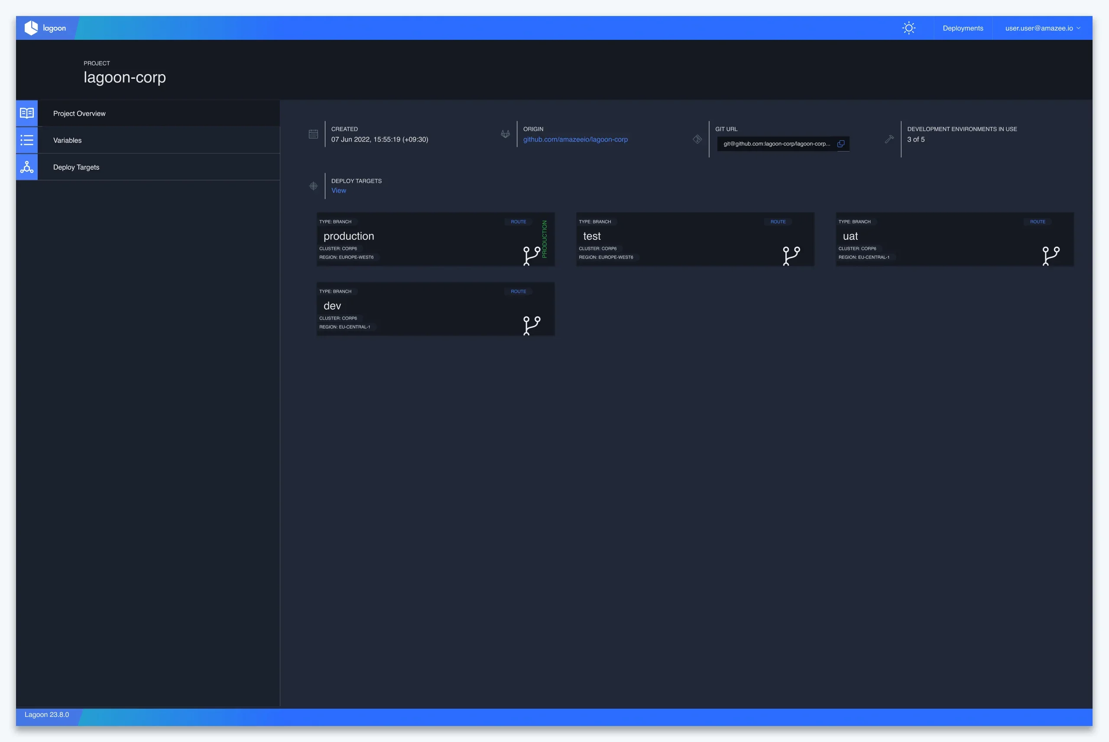The image size is (1109, 742).
Task: Click the calendar icon beside Created
Action: (x=313, y=134)
